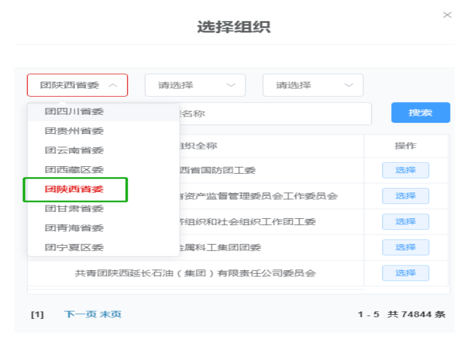Open the second 请选择 dropdown
Screen dimensions: 468x348
click(195, 85)
